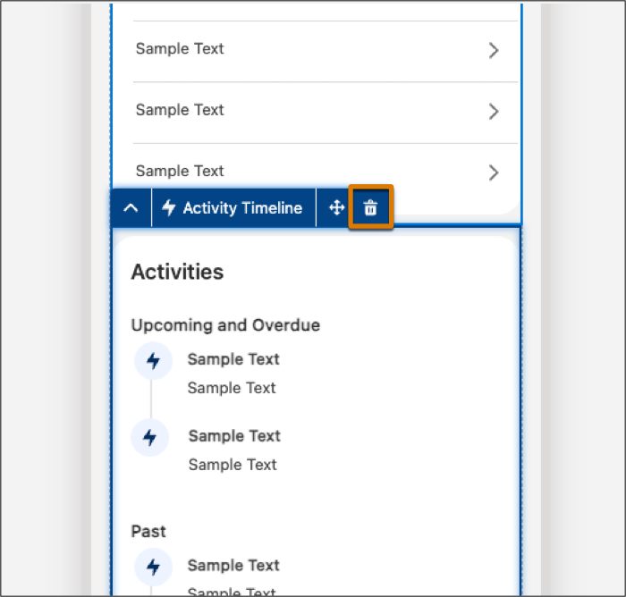This screenshot has height=597, width=626.
Task: Select the second Sample Text list row
Action: pos(325,113)
